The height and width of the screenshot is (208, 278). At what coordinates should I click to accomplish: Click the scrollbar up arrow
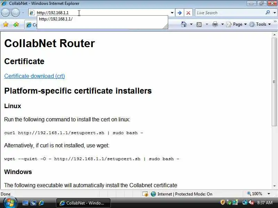[275, 35]
